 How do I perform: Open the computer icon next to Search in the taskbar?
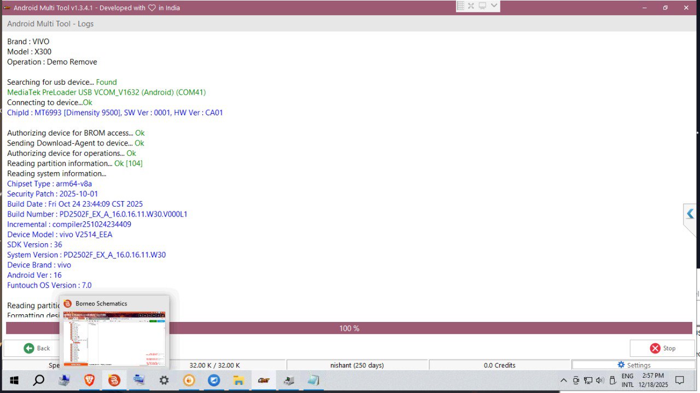(x=64, y=380)
